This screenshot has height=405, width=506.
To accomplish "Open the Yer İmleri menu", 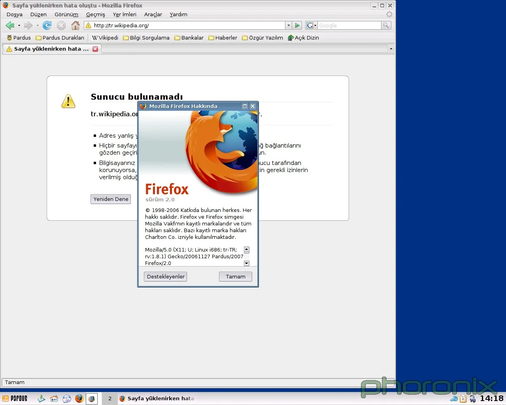I will click(125, 15).
